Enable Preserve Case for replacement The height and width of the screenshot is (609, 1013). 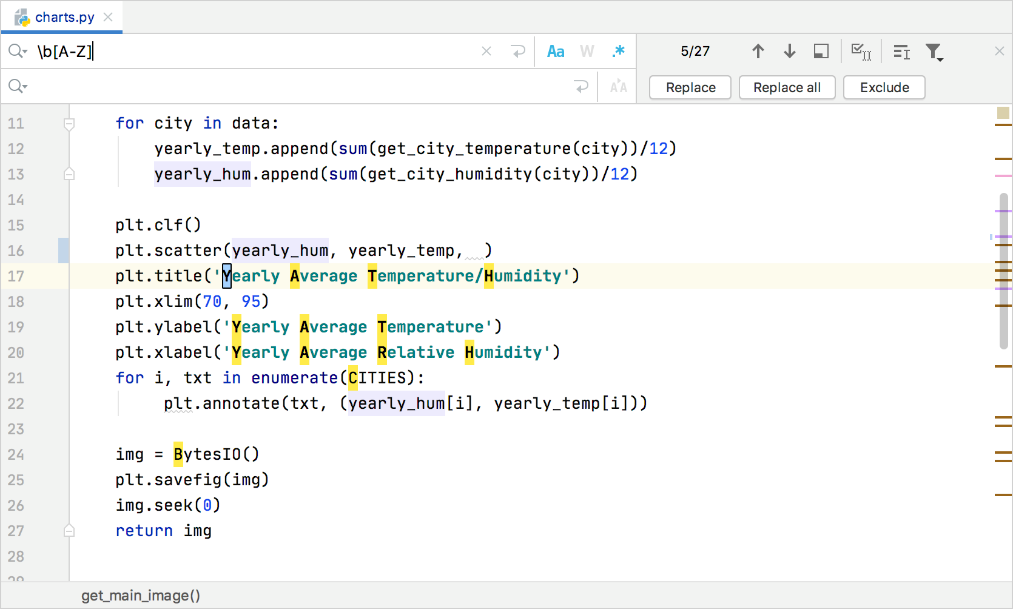618,87
